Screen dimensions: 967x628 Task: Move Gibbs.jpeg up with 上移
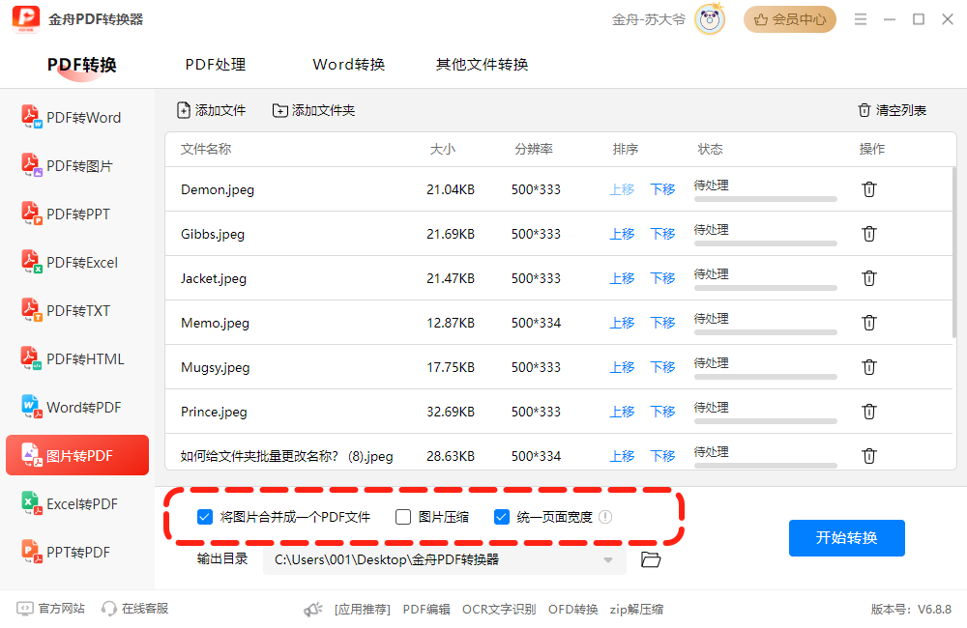pos(622,234)
